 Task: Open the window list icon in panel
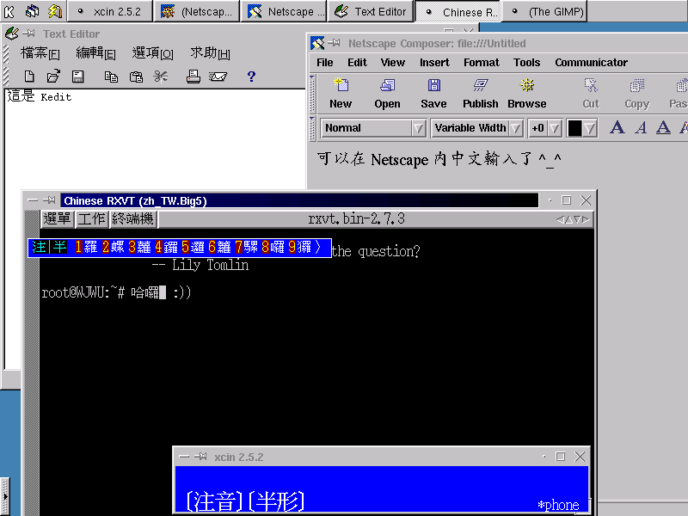[x=32, y=11]
